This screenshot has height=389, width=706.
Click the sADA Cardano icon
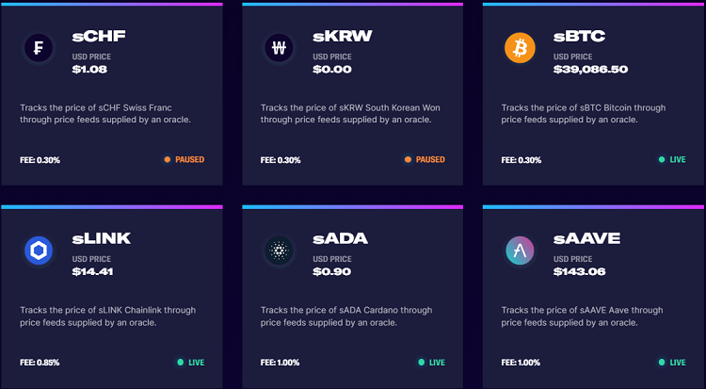[279, 250]
